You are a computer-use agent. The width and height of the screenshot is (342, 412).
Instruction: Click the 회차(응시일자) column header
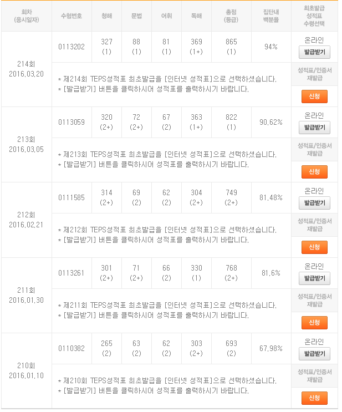pos(26,16)
